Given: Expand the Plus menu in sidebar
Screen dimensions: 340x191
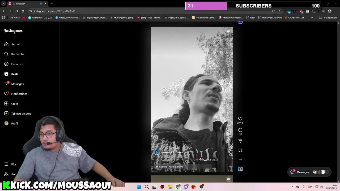Looking at the screenshot, I should tap(14, 164).
